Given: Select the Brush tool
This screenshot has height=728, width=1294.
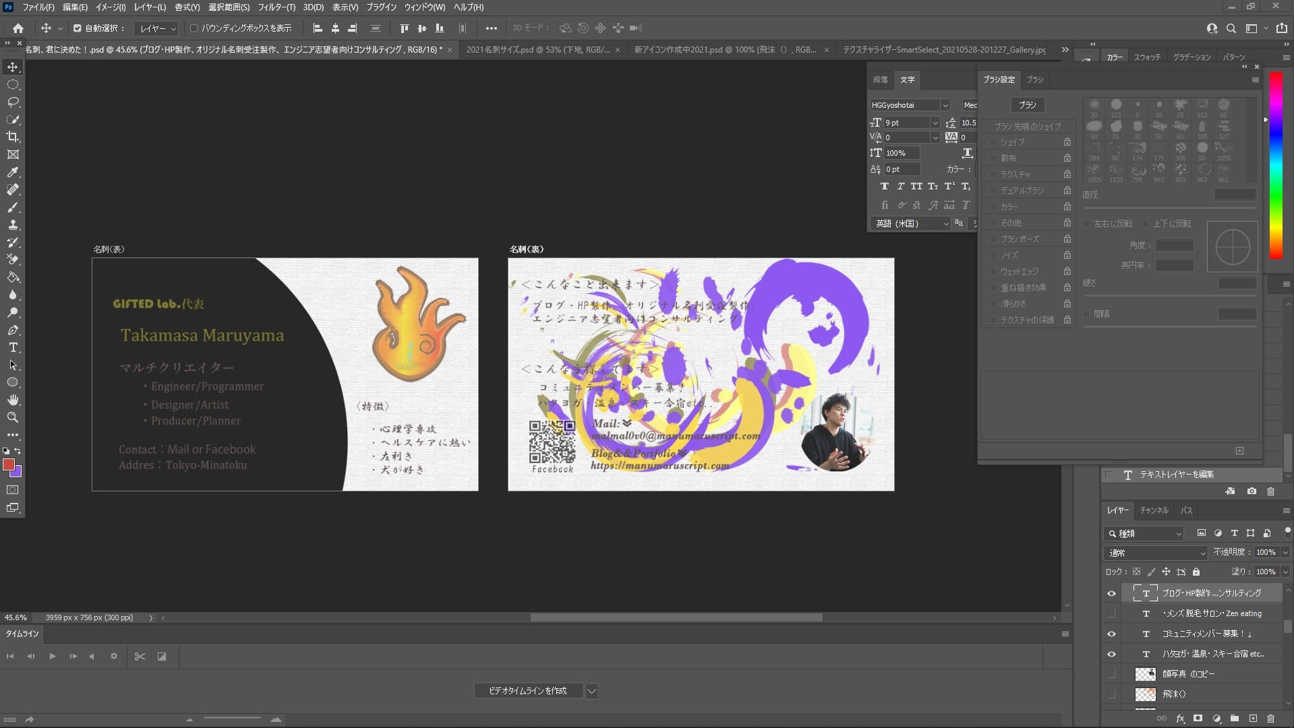Looking at the screenshot, I should click(13, 207).
